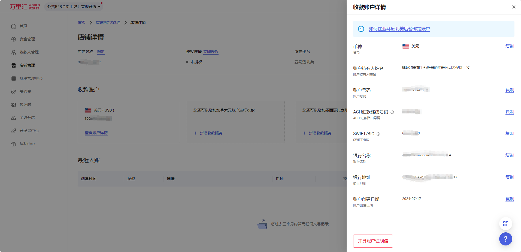This screenshot has width=521, height=252.
Task: Click 创建时间 table column header
Action: pos(89,179)
